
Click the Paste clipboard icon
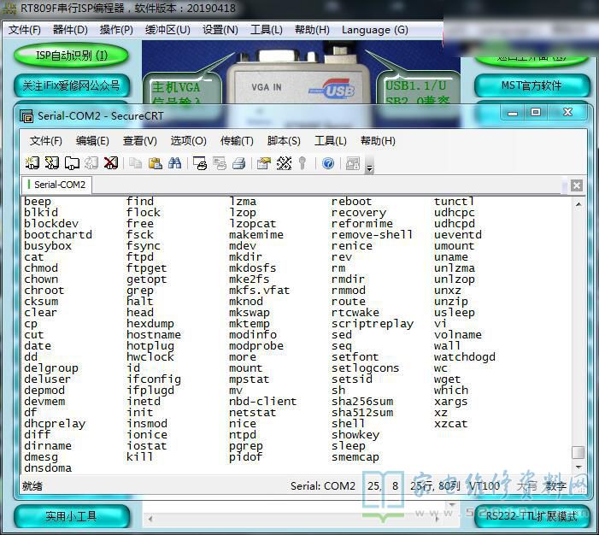point(156,163)
